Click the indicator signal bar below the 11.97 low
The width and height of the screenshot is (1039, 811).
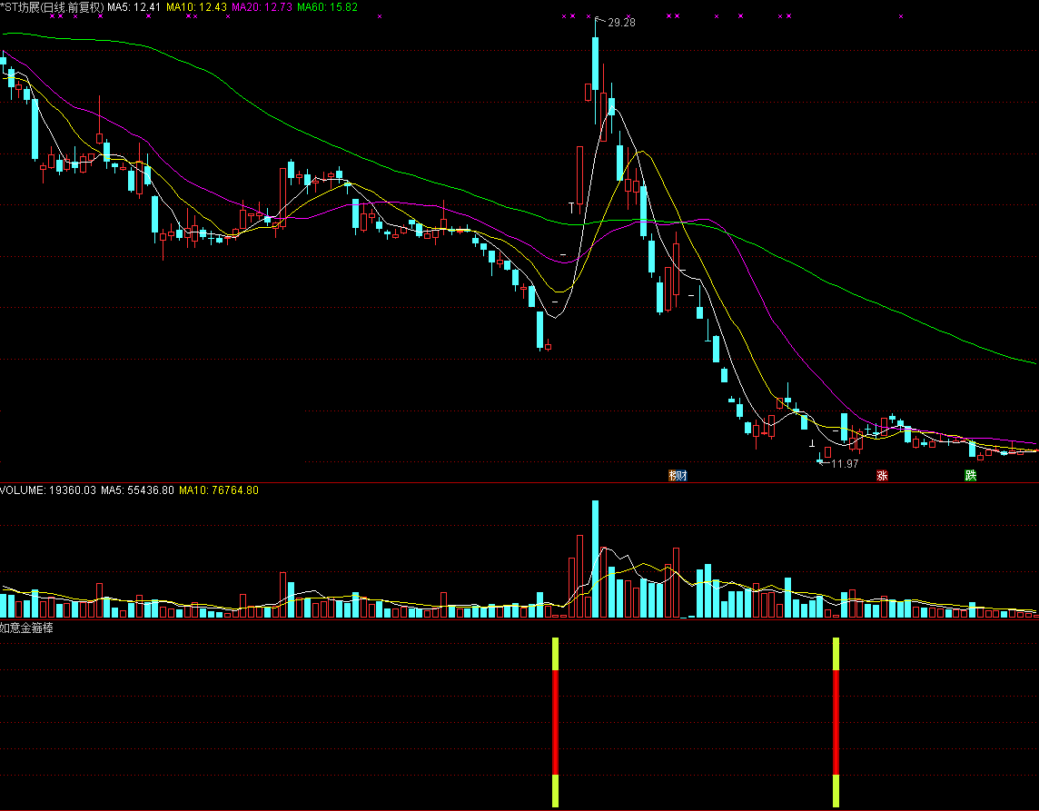836,722
